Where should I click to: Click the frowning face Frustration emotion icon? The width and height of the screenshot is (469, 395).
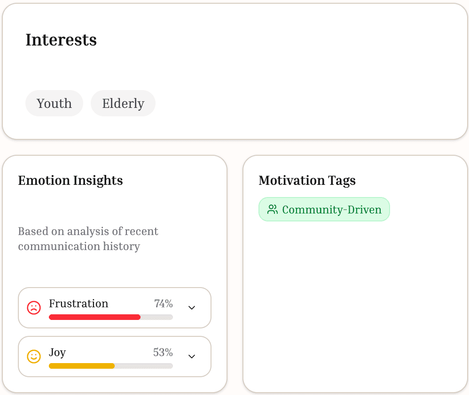coord(33,308)
